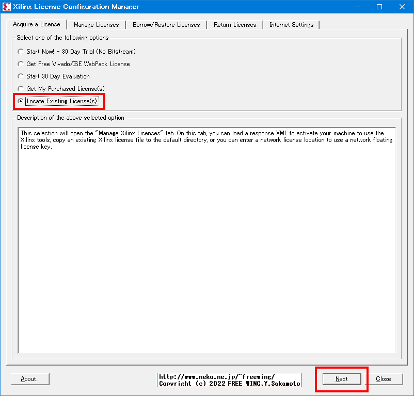Image resolution: width=414 pixels, height=396 pixels.
Task: Switch to the Return Licenses tab
Action: click(234, 24)
